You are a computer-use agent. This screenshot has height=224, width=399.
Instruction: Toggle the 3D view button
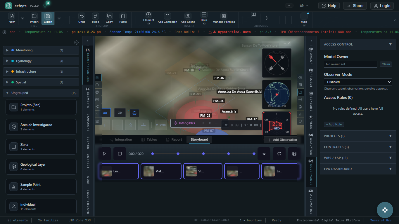[x=120, y=113]
